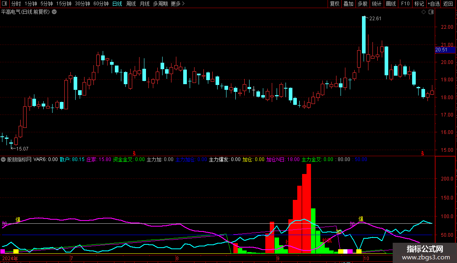This screenshot has height=263, width=457.
Task: Select the 30分钟 period
Action: click(83, 4)
